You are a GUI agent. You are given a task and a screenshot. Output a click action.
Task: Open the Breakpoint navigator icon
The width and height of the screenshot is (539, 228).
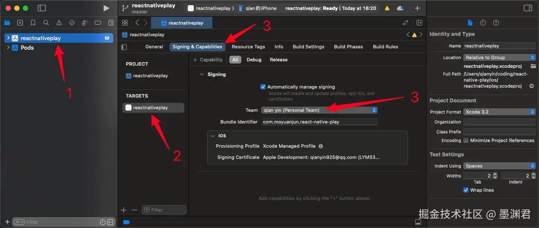pos(98,22)
